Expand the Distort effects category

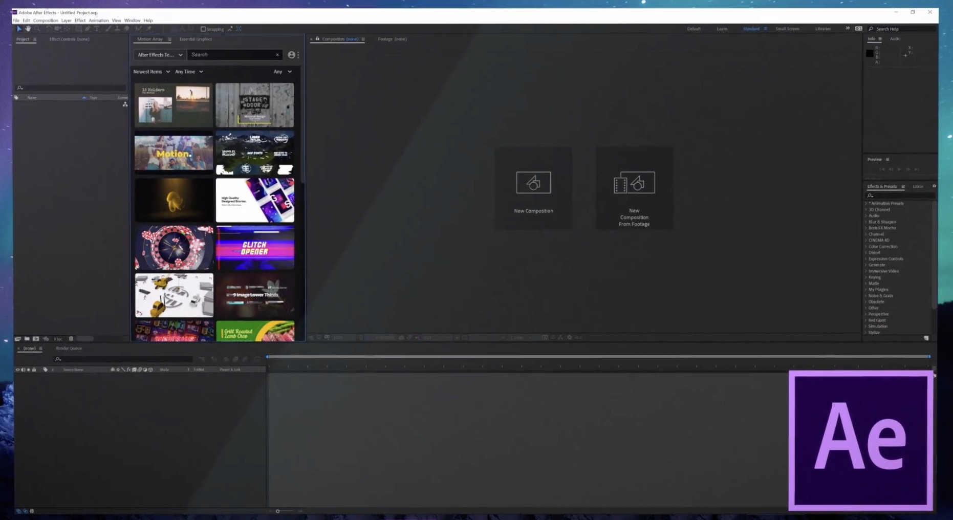tap(866, 253)
